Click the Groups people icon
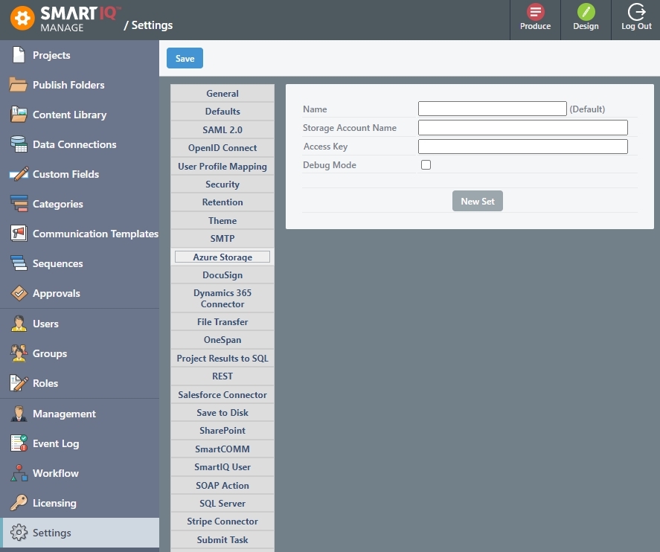Screen dimensions: 660x552 click(x=19, y=353)
